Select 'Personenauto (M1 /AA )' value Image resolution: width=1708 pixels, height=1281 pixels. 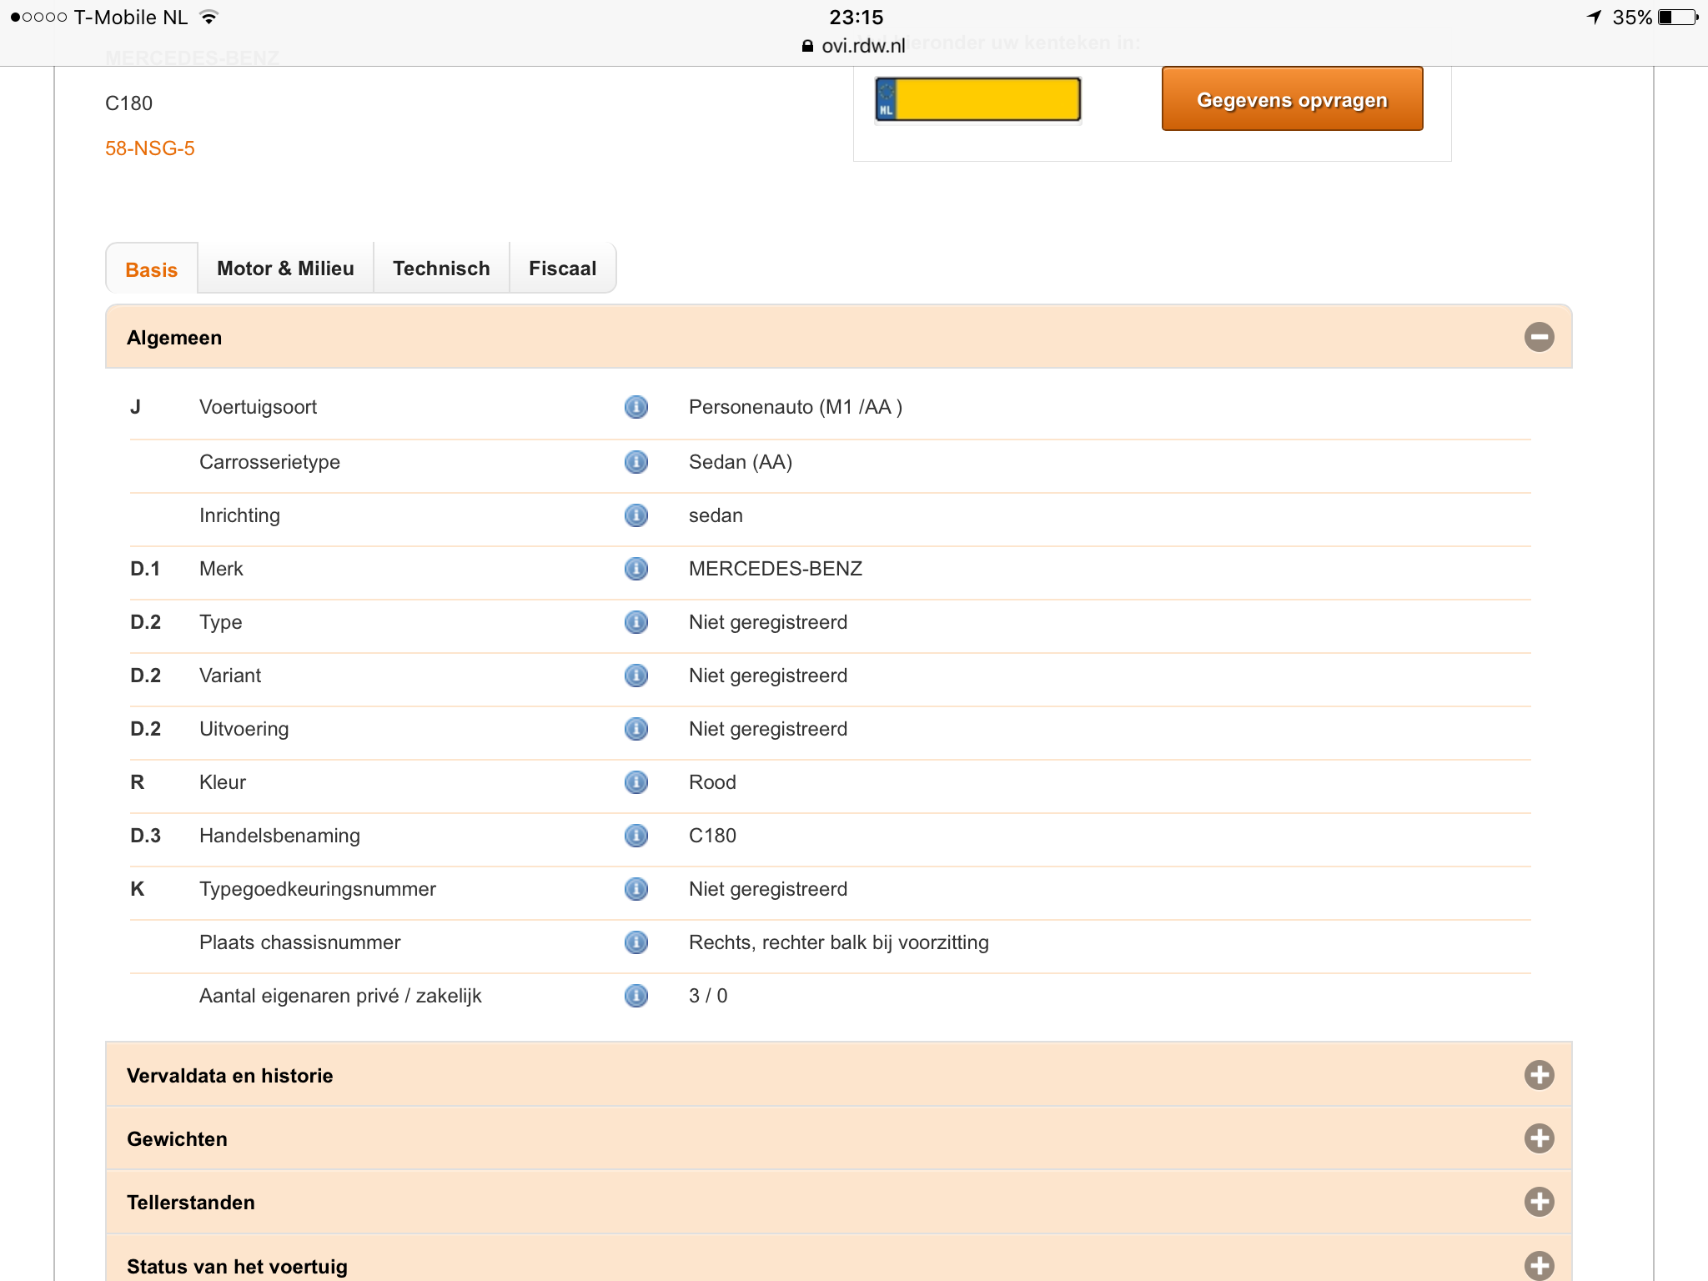[796, 407]
